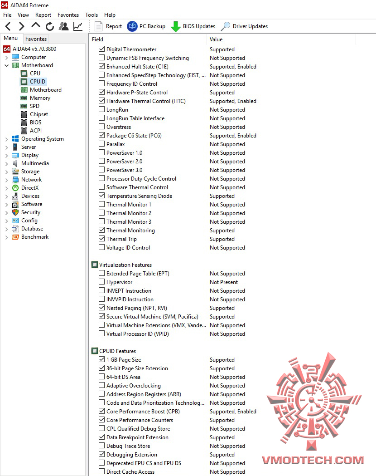Expand the Operating System tree node
This screenshot has height=476, width=376.
pos(7,139)
